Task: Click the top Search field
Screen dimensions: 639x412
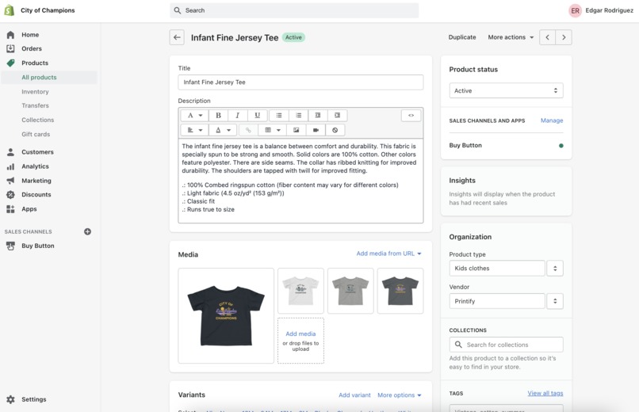Action: click(x=294, y=10)
